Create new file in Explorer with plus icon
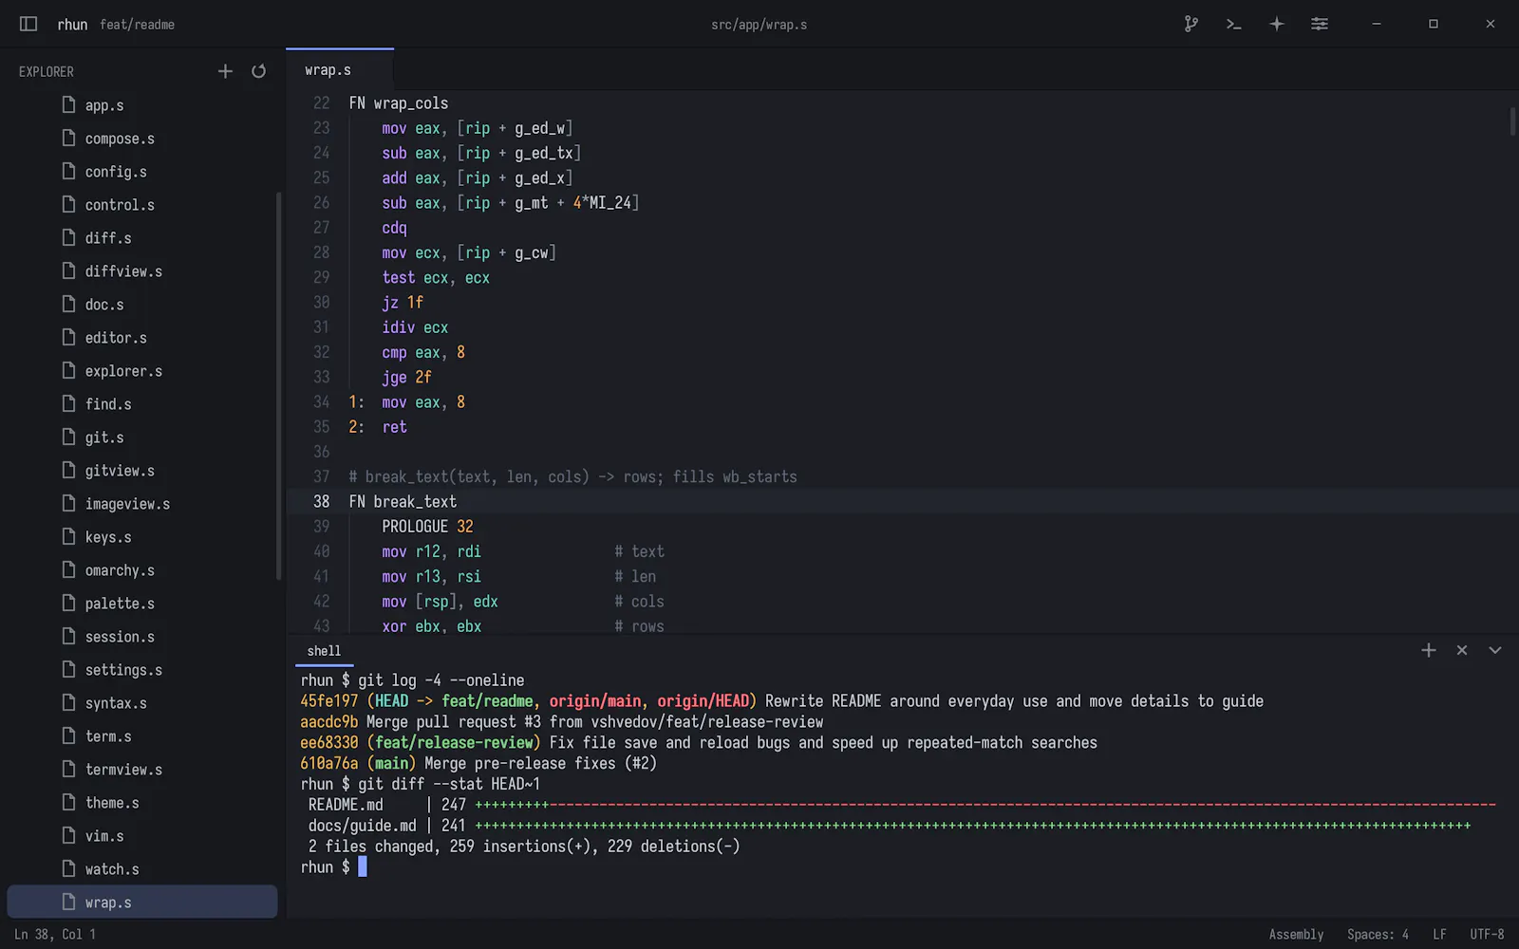This screenshot has height=949, width=1519. point(225,71)
